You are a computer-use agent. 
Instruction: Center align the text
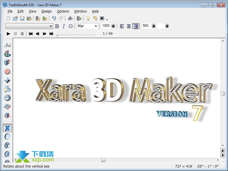click(129, 26)
